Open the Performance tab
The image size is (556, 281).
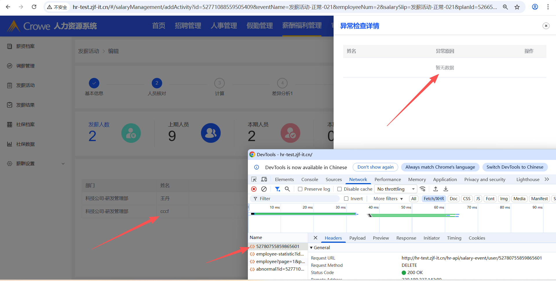point(388,179)
